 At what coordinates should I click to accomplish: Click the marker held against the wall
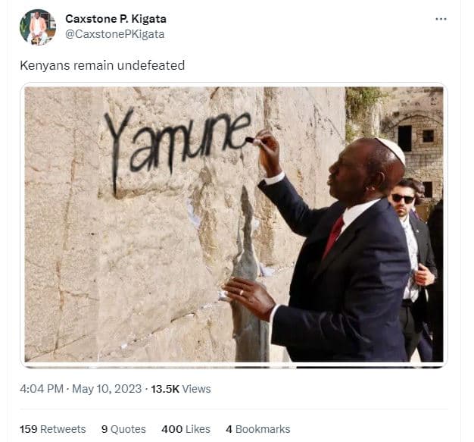click(251, 140)
